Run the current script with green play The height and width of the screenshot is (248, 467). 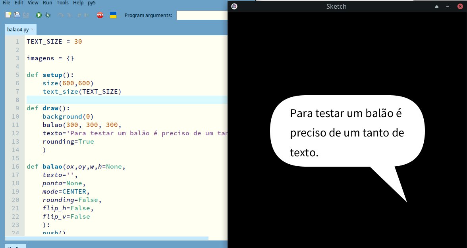[39, 15]
